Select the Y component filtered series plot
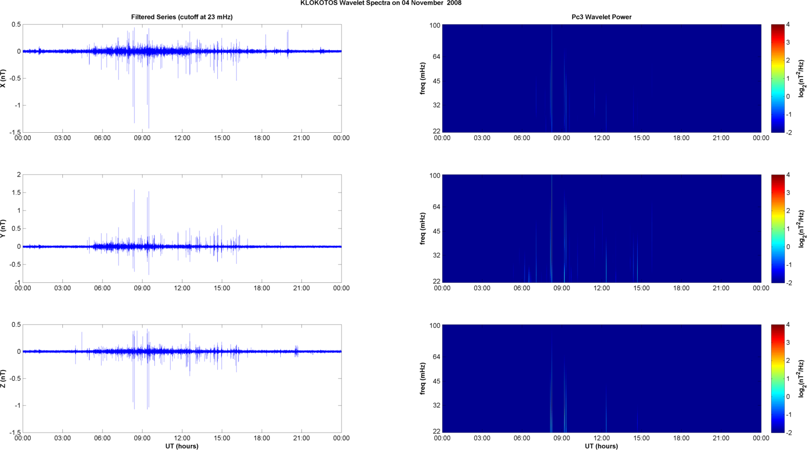 182,228
